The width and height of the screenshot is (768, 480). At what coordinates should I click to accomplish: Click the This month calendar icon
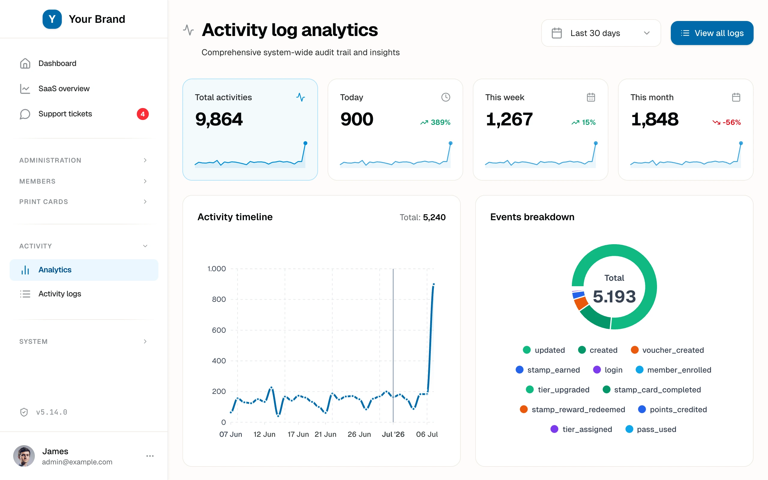point(736,97)
